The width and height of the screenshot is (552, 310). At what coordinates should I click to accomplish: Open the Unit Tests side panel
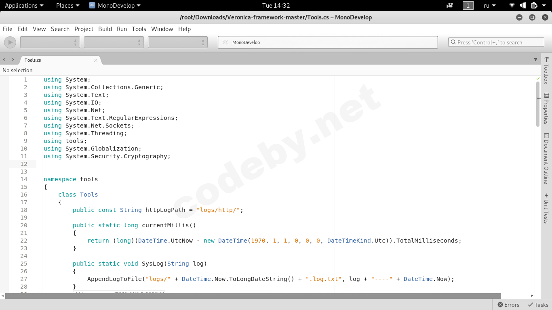(x=546, y=208)
